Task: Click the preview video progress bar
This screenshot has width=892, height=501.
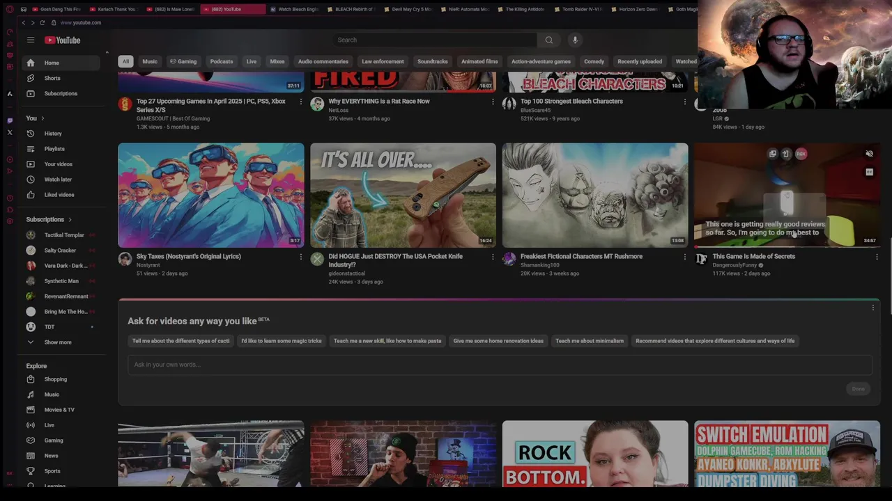Action: (x=787, y=246)
